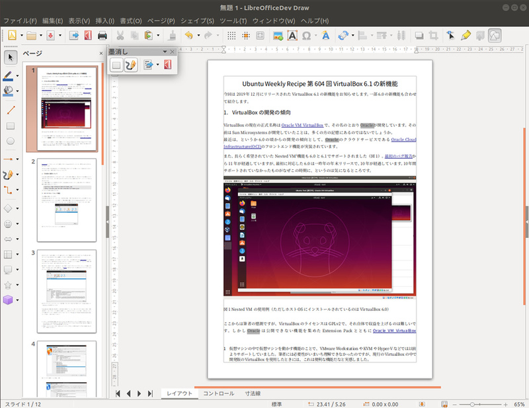Expand Redacted Export dropdown in 墨消し toolbar

[x=157, y=64]
